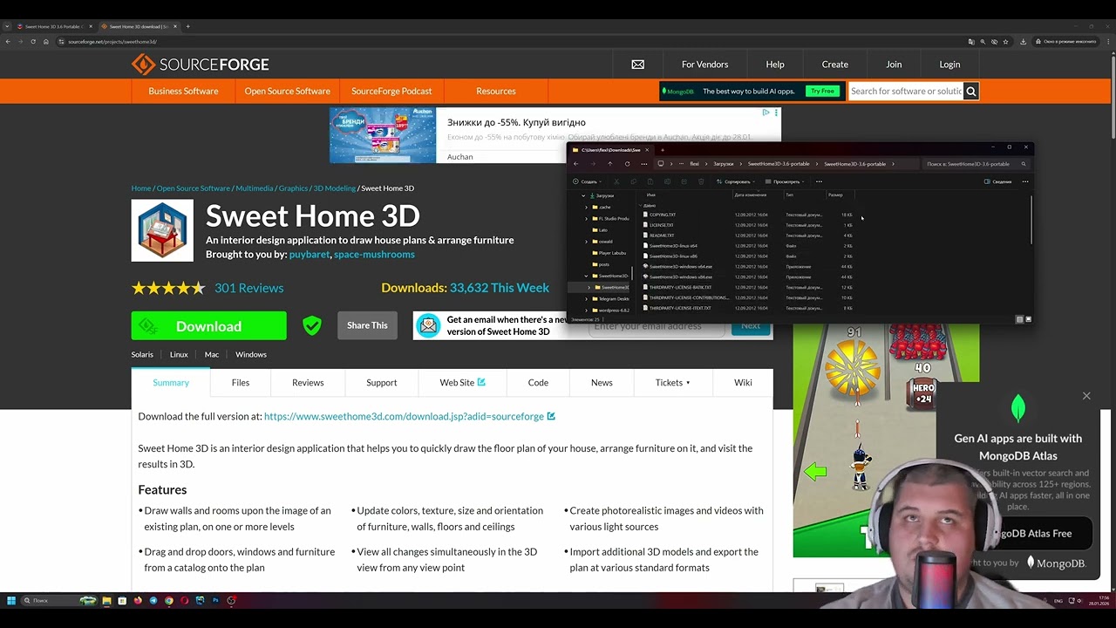Click the AdChoices icon on the Auchan banner
1116x628 pixels.
(766, 113)
